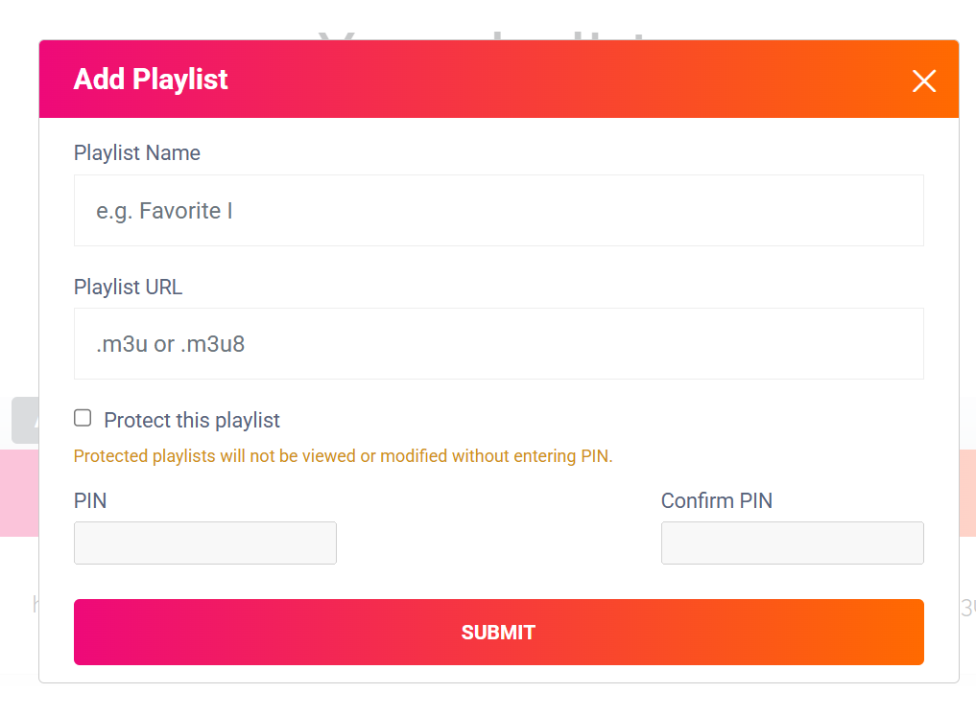976x716 pixels.
Task: Submit the new playlist form
Action: [499, 632]
